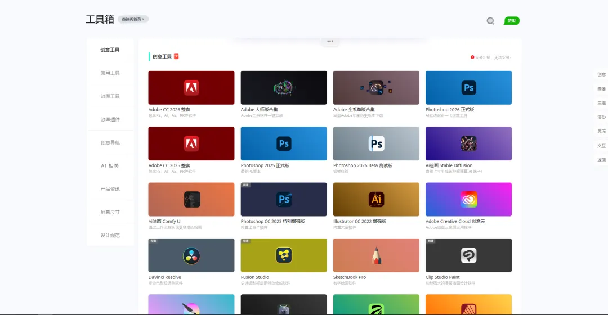Click the 工具箱 page title
This screenshot has width=608, height=315.
100,19
